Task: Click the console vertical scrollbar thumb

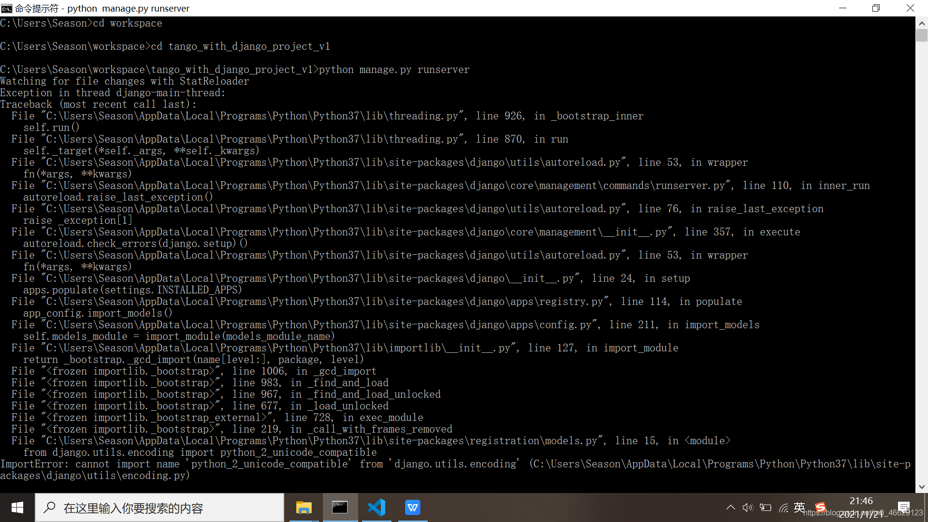Action: (922, 35)
